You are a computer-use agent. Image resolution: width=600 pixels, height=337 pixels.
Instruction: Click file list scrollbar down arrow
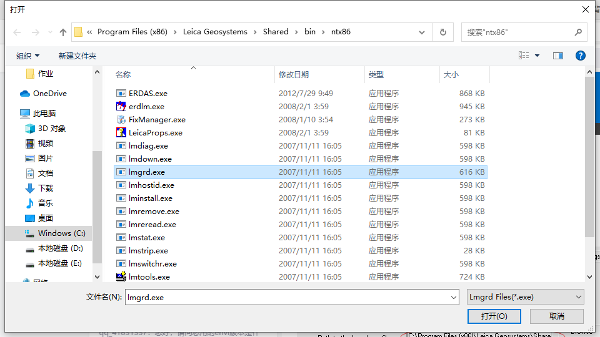point(589,277)
